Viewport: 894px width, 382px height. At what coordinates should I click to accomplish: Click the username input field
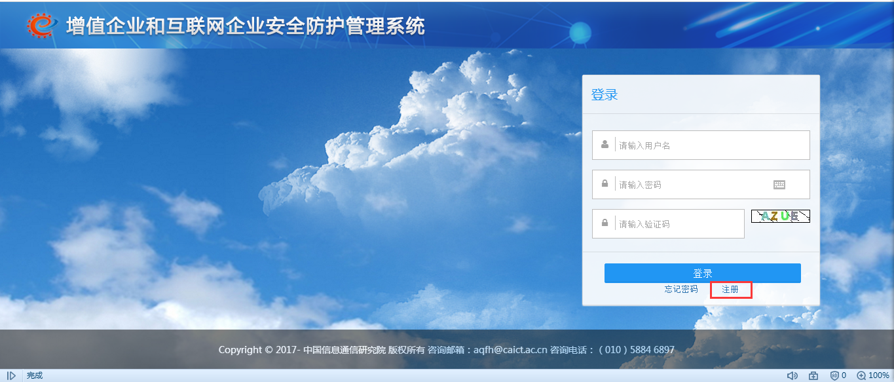pos(701,145)
